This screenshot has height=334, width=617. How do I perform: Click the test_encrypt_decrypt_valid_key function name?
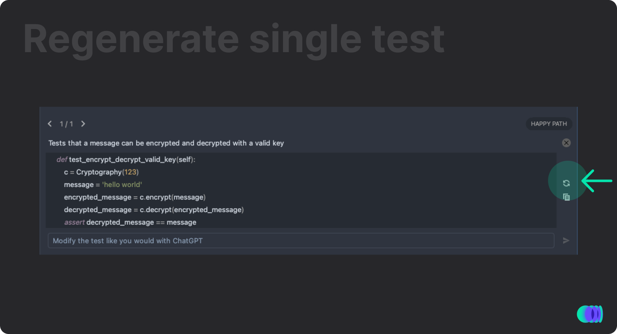coord(122,159)
